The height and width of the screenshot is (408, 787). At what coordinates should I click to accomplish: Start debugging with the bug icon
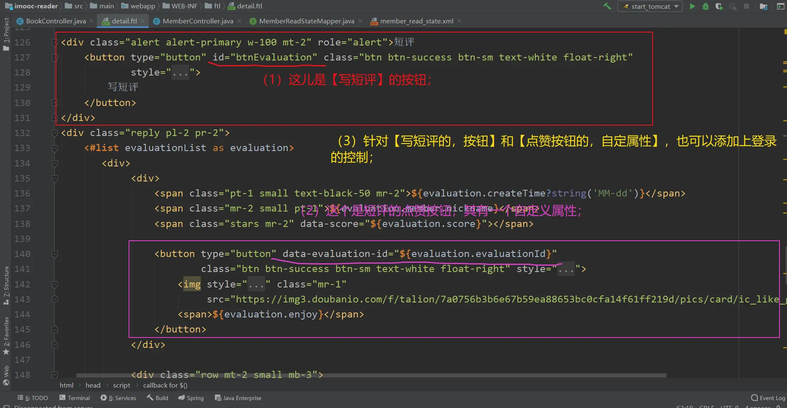click(706, 6)
